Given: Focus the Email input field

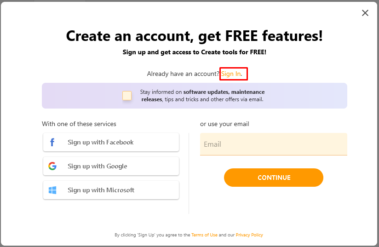Looking at the screenshot, I should (274, 144).
